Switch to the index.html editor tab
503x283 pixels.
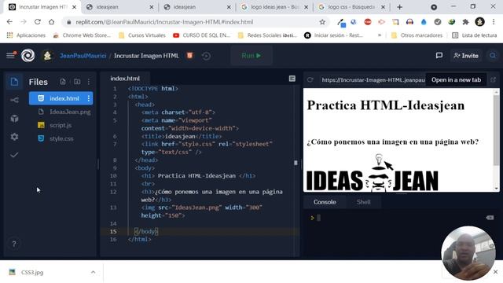click(x=125, y=79)
